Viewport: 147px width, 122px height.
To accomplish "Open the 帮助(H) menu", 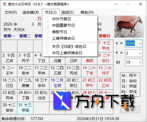I will click(x=87, y=12).
